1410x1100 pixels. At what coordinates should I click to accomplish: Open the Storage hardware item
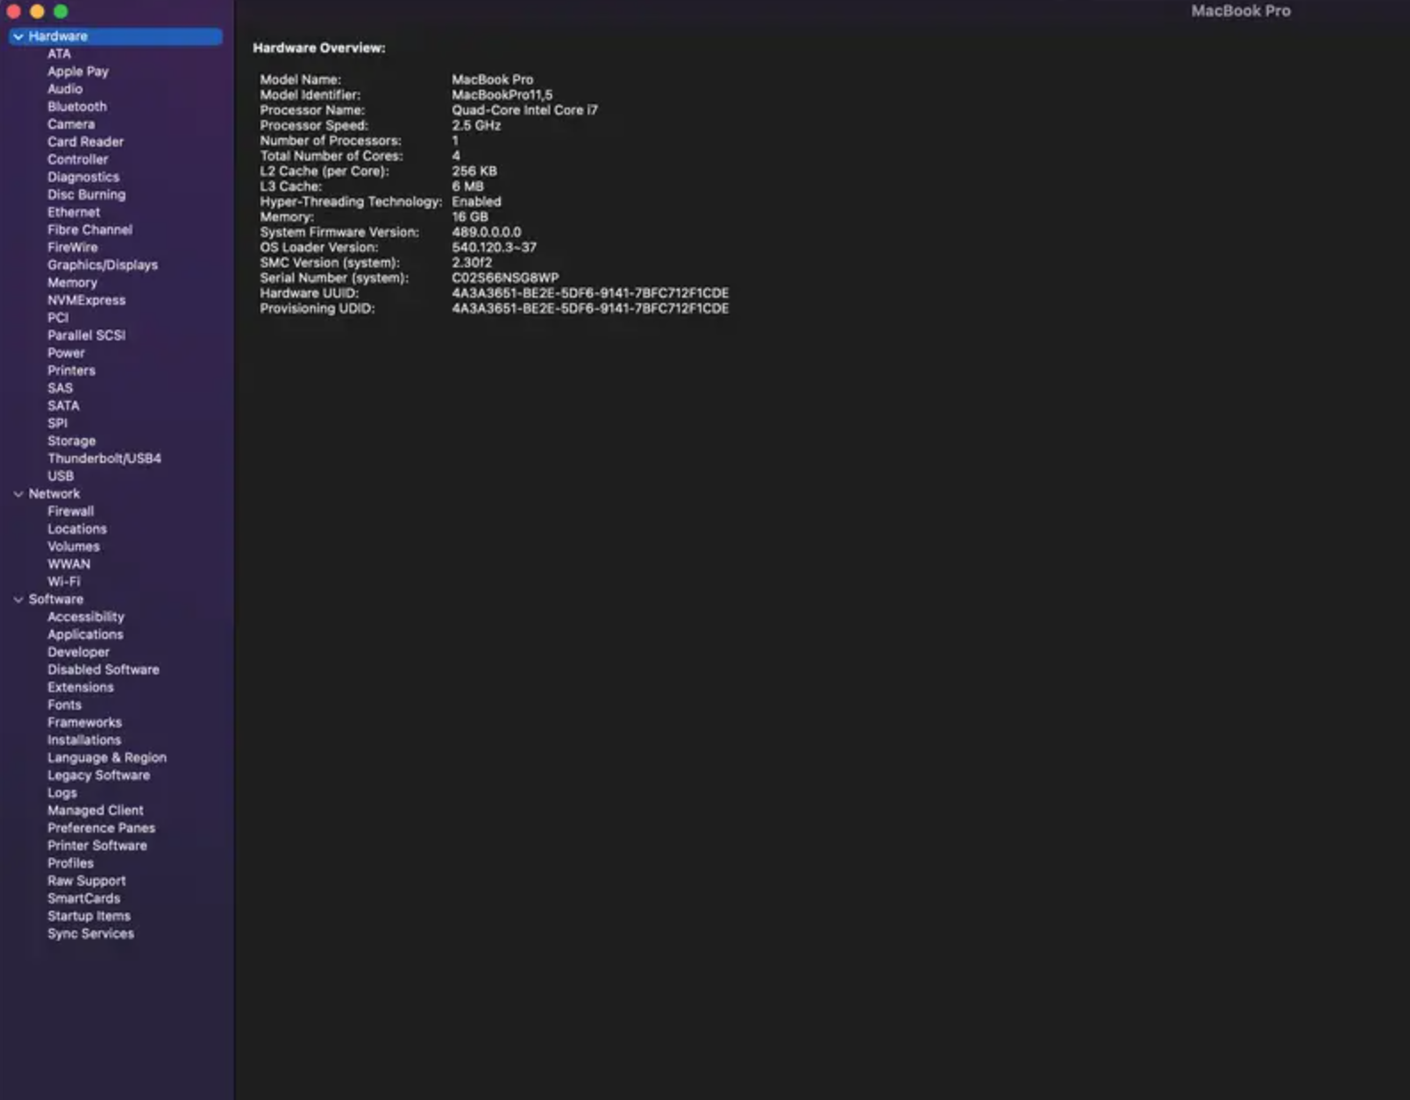click(x=71, y=441)
